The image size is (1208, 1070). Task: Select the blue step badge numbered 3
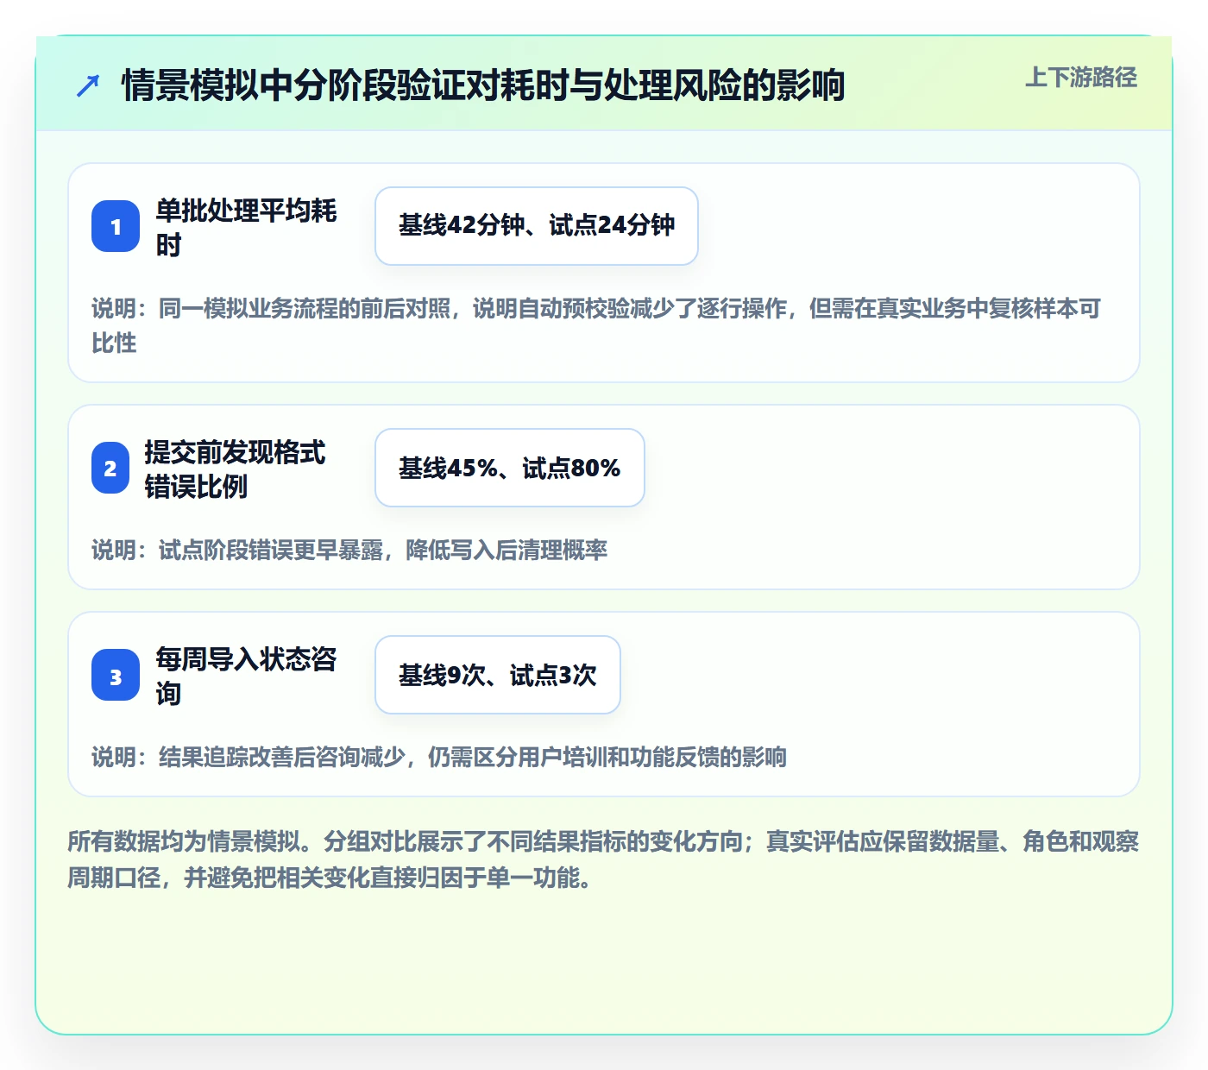coord(116,675)
